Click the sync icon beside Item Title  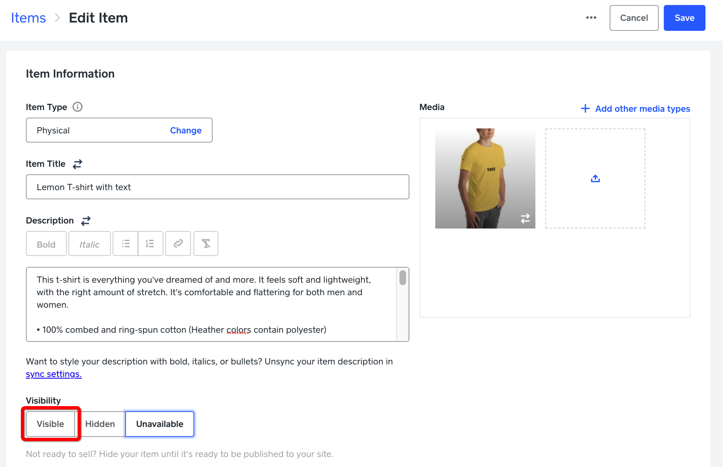click(78, 164)
